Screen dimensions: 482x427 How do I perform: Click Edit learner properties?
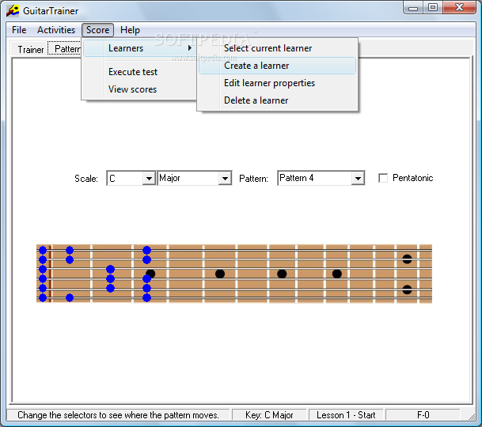[277, 83]
